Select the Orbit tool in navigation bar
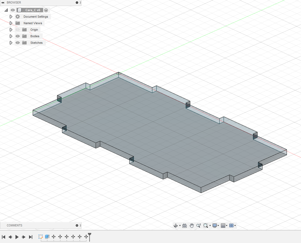 (x=175, y=226)
